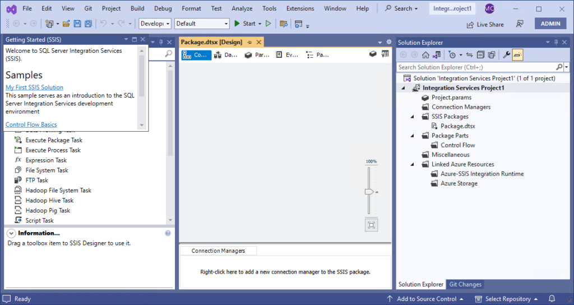Click the Undo arrow icon
574x305 pixels.
pyautogui.click(x=104, y=24)
